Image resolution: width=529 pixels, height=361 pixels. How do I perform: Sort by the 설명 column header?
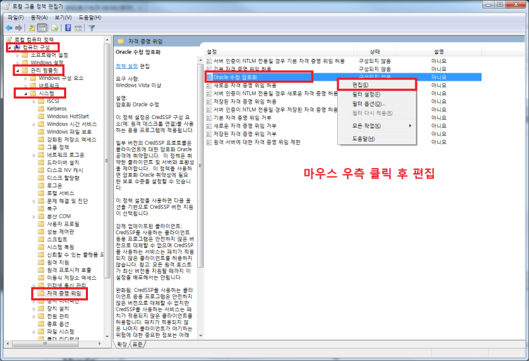pyautogui.click(x=438, y=52)
